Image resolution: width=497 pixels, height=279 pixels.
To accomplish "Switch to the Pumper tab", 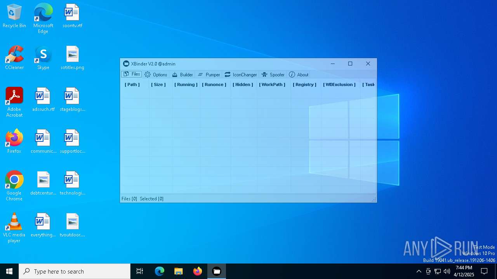I will pyautogui.click(x=209, y=74).
